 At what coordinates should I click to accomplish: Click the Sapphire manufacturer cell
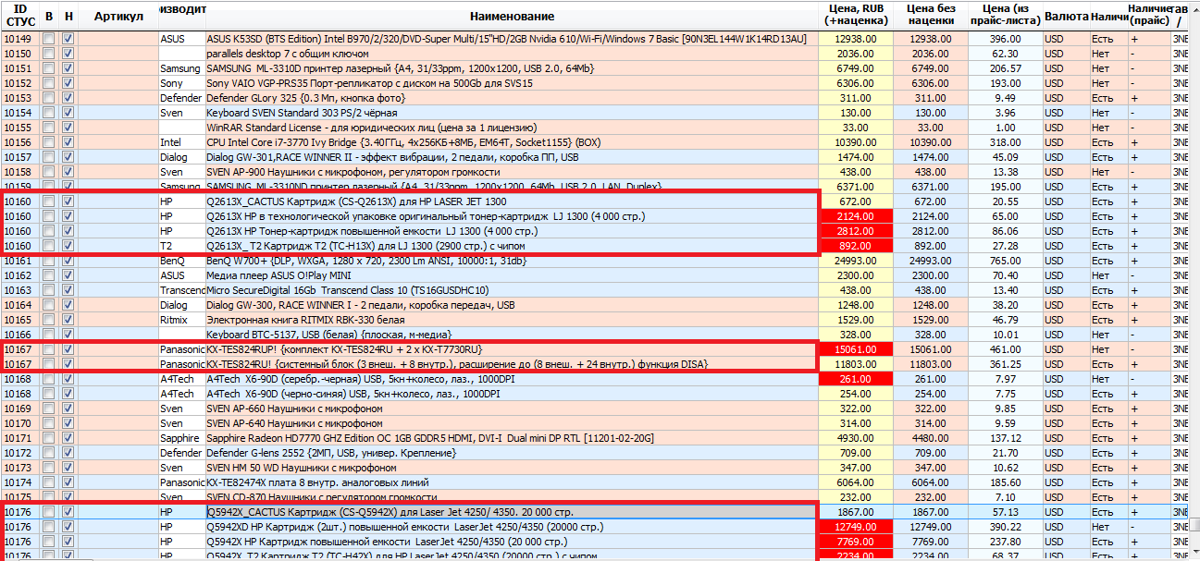click(x=182, y=438)
